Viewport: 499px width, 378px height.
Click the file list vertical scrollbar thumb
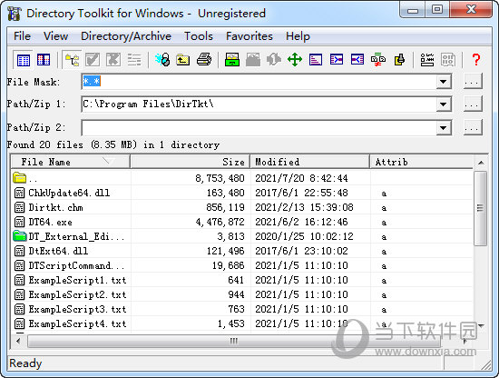(480, 208)
